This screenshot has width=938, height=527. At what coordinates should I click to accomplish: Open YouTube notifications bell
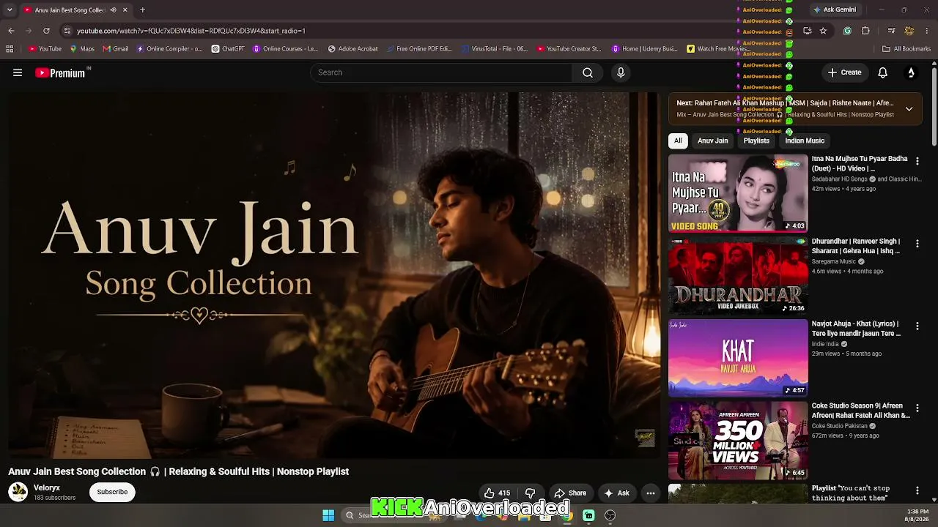(883, 72)
